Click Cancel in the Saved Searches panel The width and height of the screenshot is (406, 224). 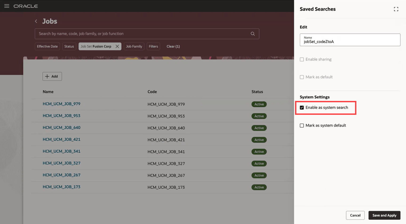(x=355, y=215)
